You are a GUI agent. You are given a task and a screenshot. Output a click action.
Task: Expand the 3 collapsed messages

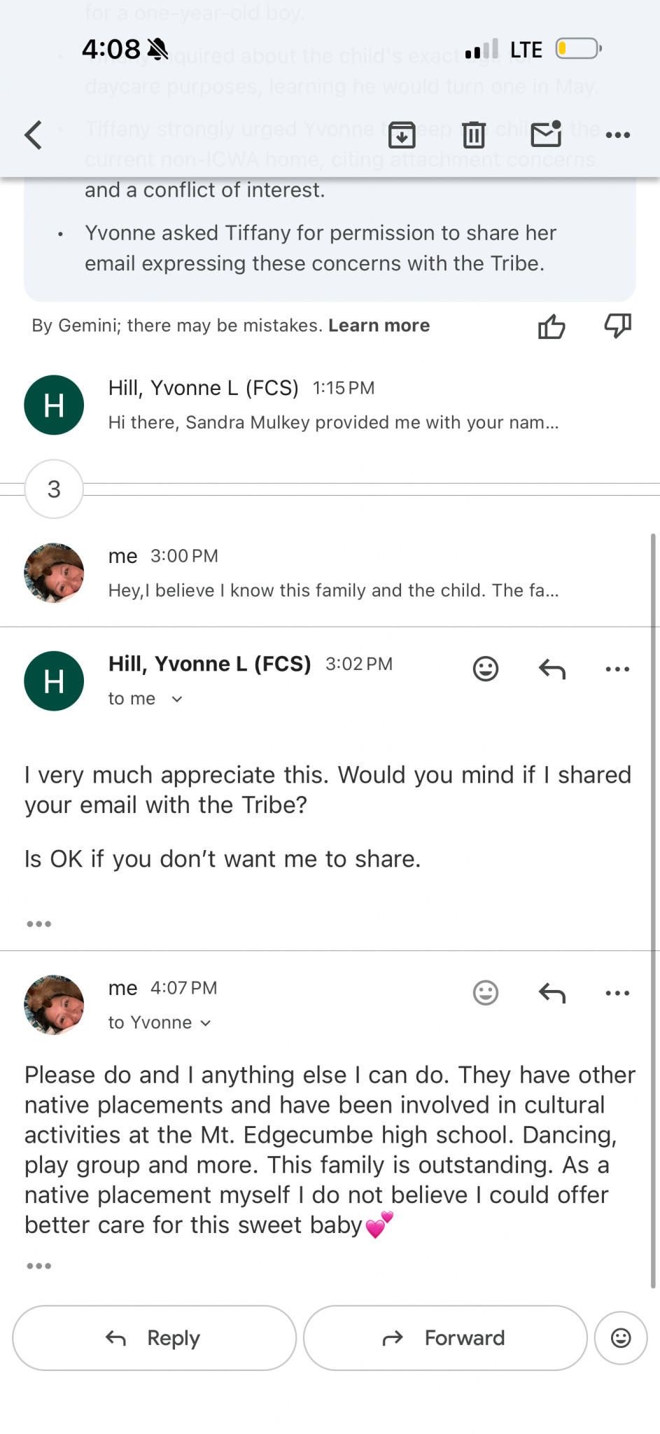[x=54, y=489]
